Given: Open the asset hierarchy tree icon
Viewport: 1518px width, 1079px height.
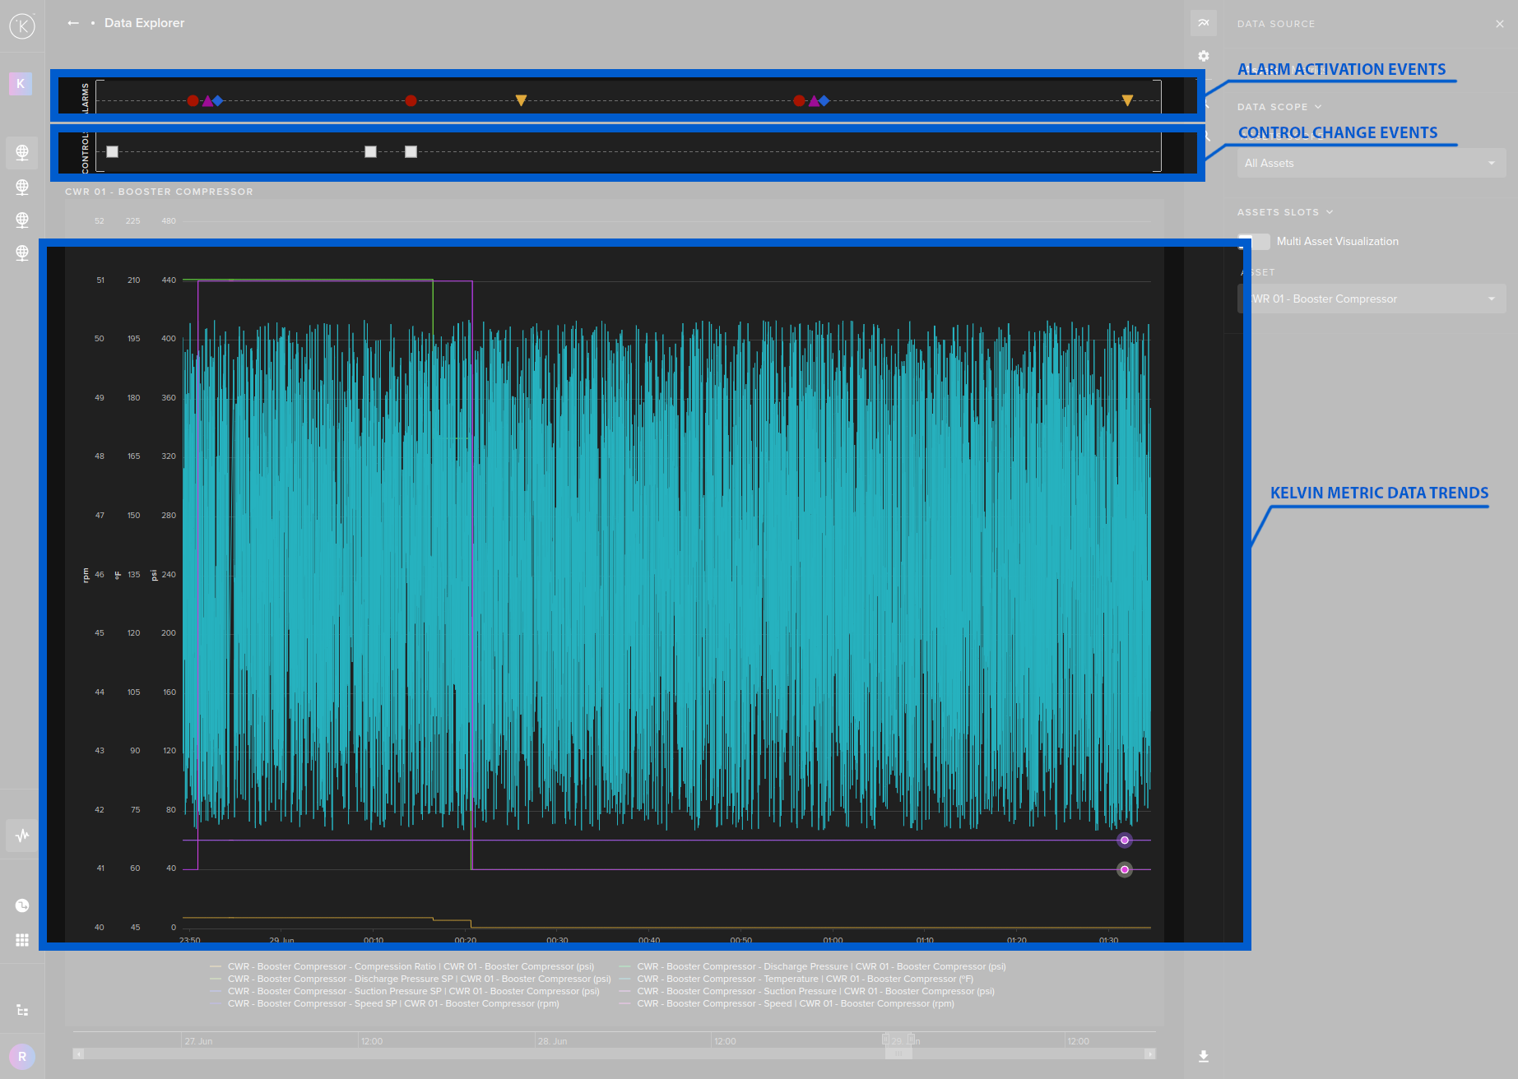Looking at the screenshot, I should 22,1010.
